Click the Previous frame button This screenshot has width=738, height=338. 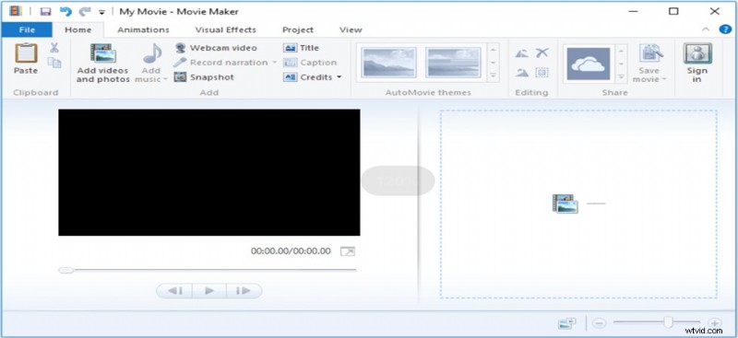(175, 291)
